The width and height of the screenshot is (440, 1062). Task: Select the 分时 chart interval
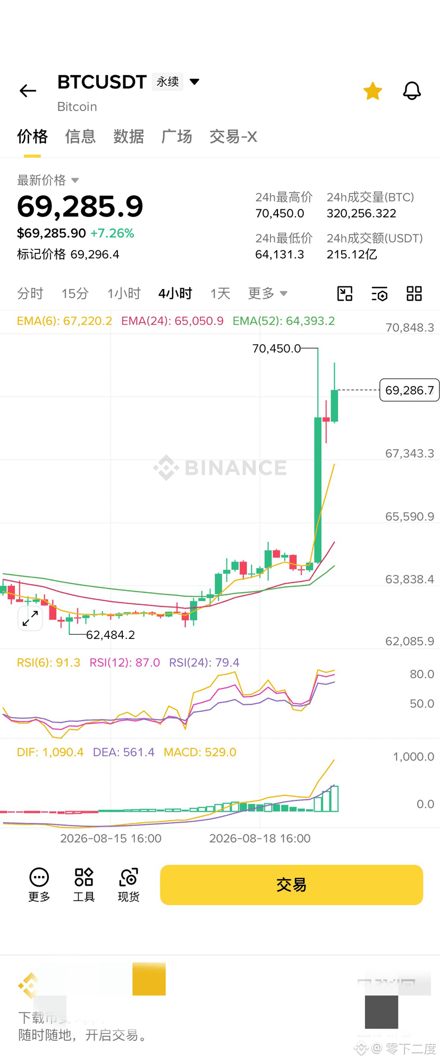tap(30, 293)
